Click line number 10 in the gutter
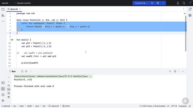193x108 pixels. pos(10,43)
